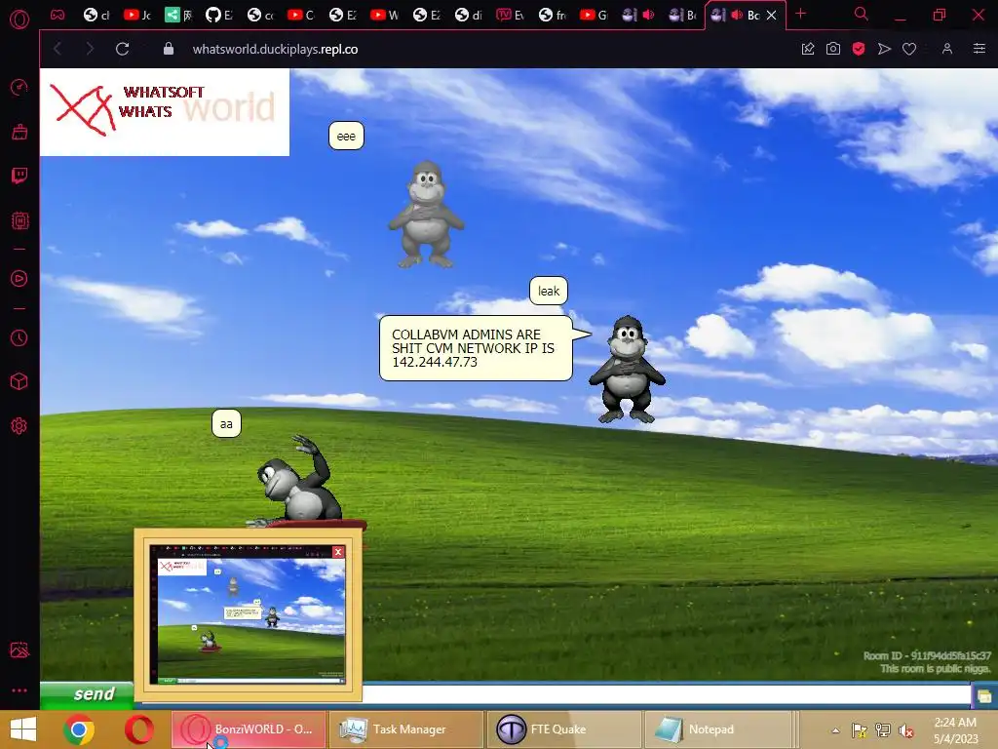This screenshot has height=749, width=998.
Task: Open the ad blocker shield icon
Action: [x=859, y=49]
